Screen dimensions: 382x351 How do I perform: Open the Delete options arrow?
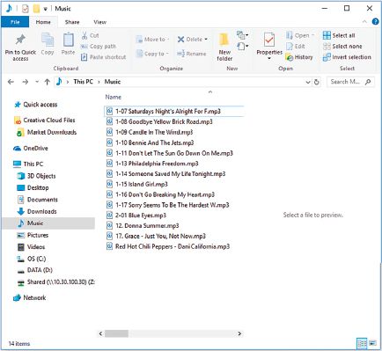[206, 40]
